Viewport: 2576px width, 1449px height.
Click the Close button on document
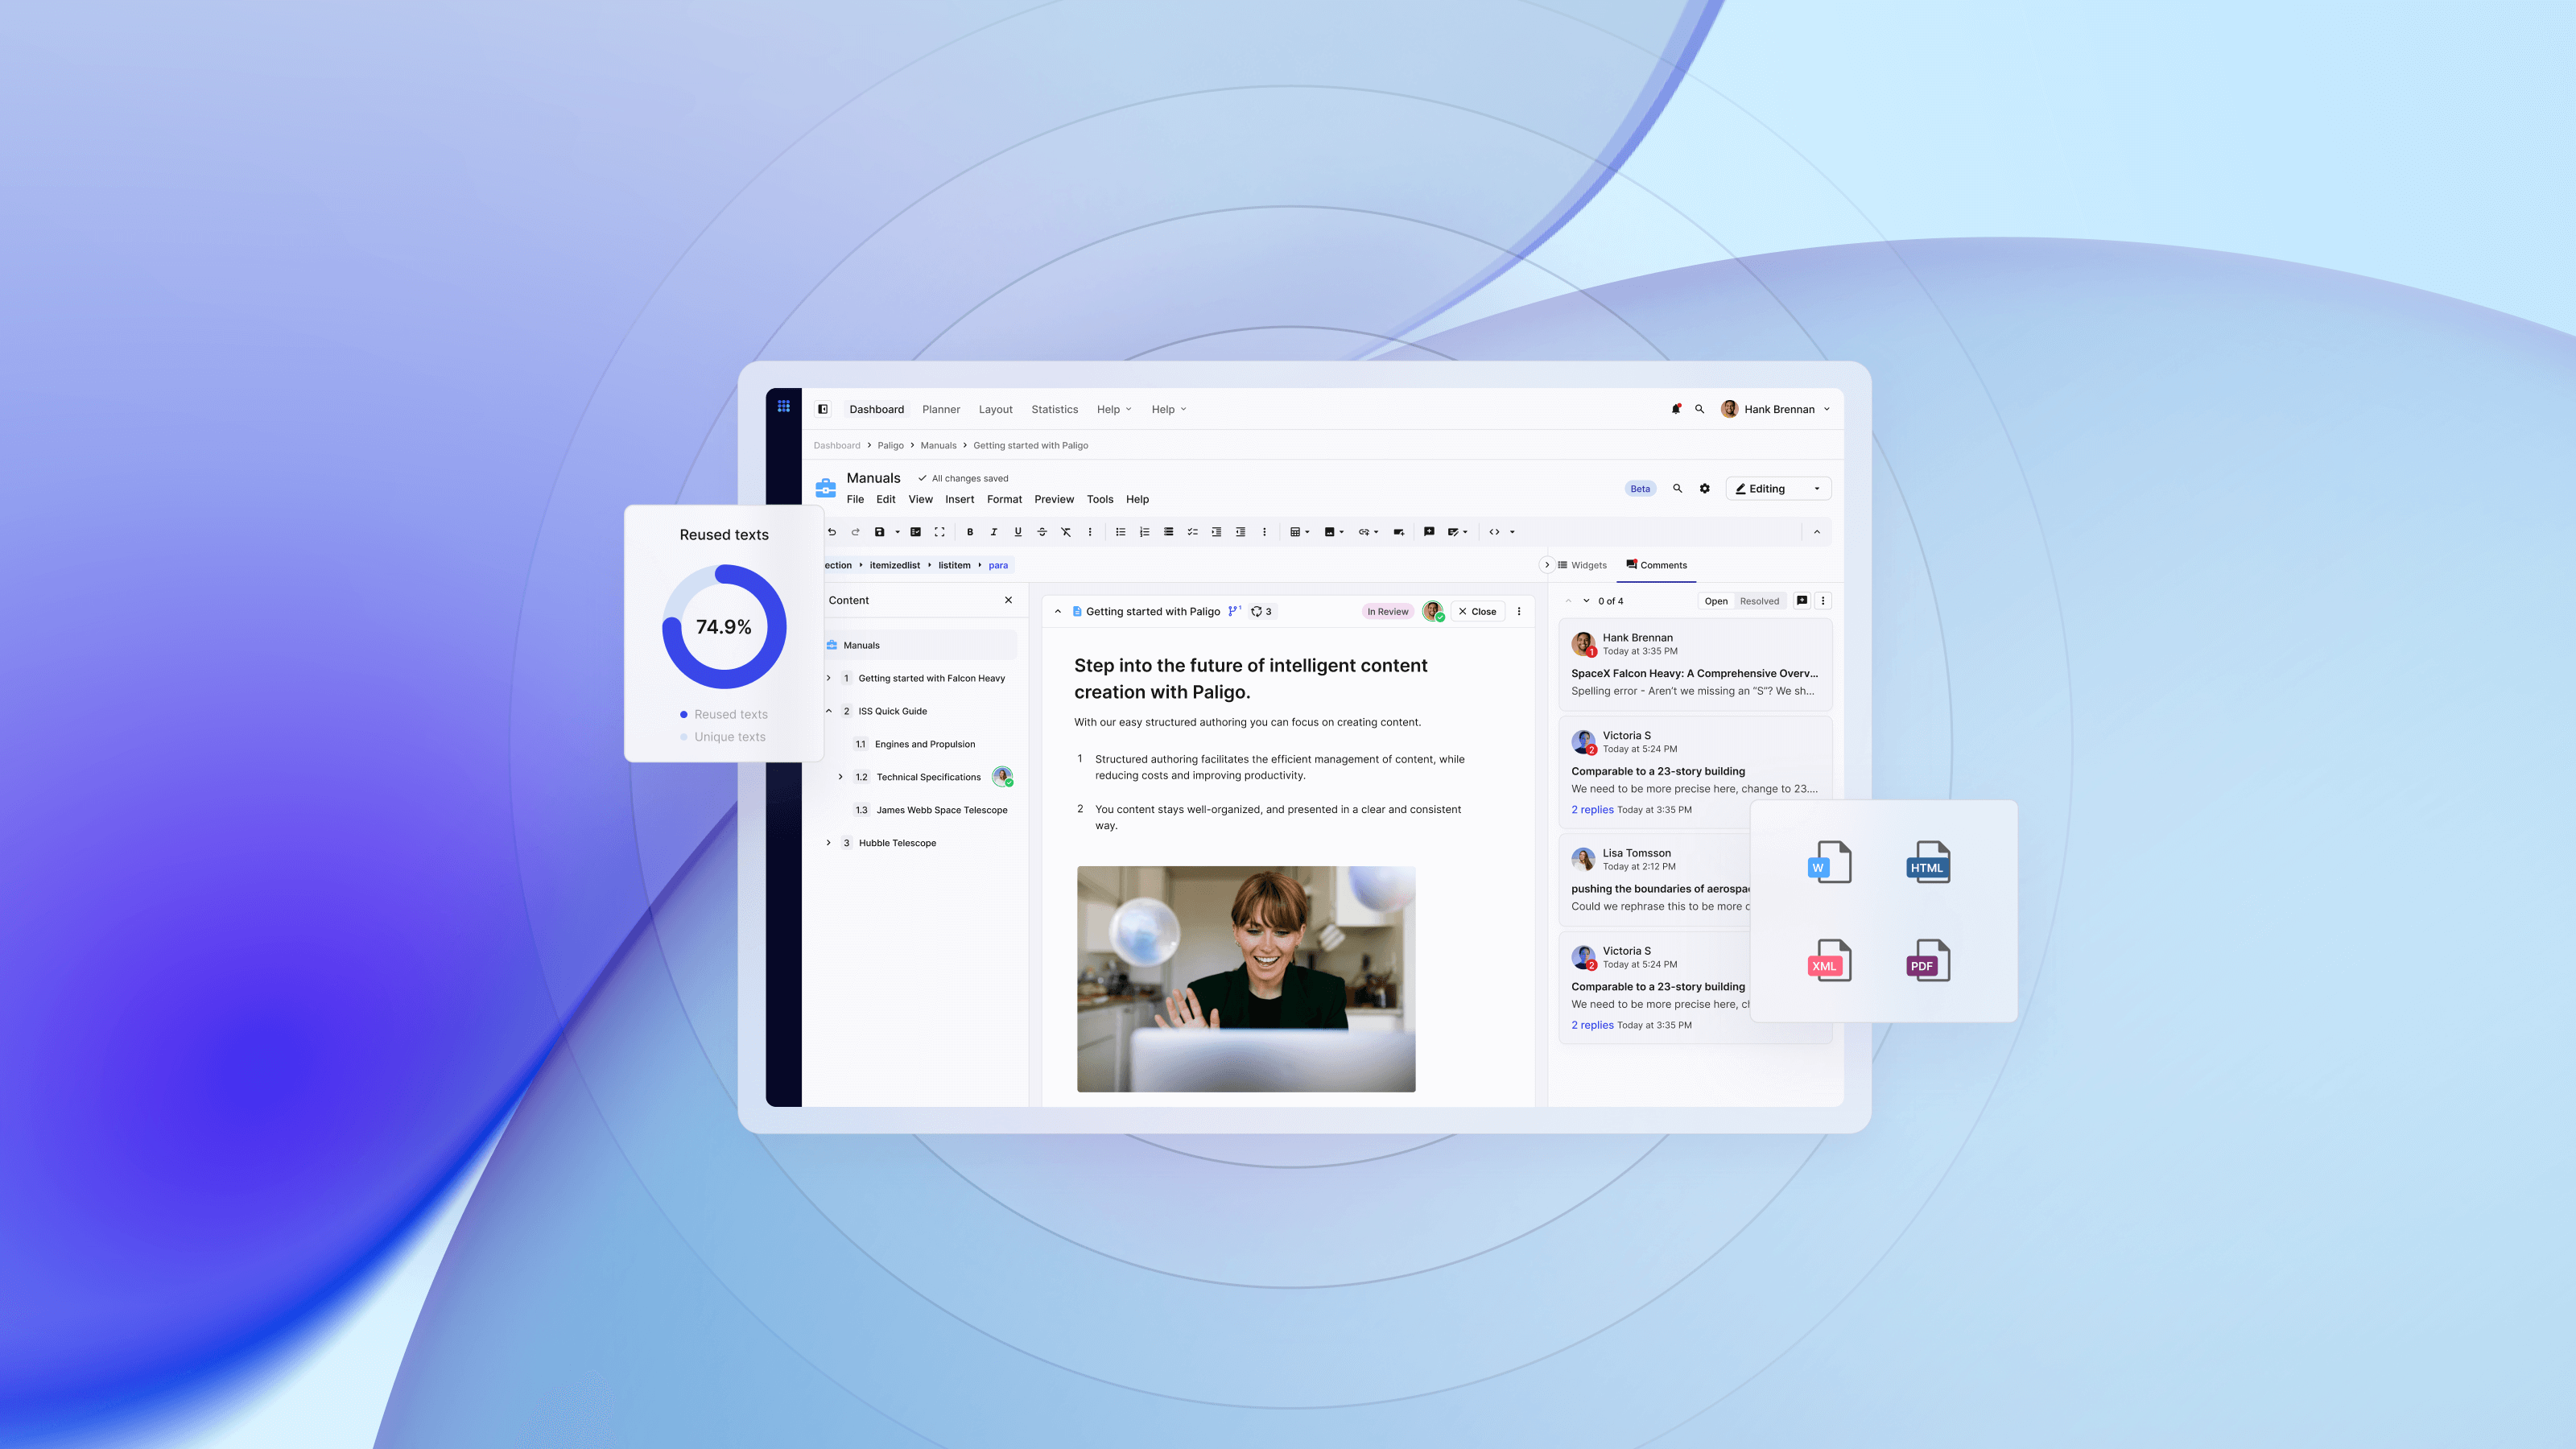tap(1477, 611)
